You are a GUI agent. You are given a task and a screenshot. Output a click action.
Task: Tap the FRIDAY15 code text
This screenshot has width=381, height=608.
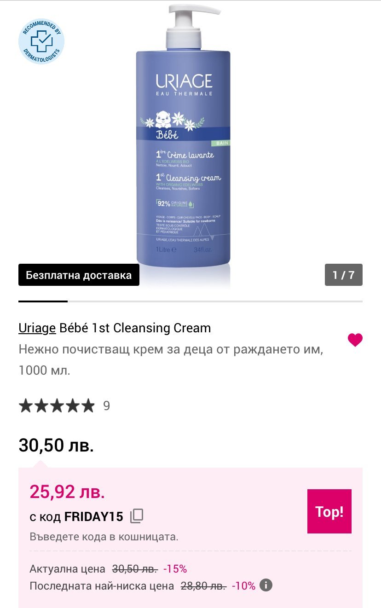[x=94, y=517]
